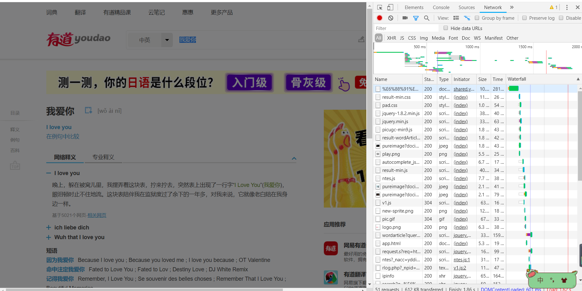This screenshot has height=291, width=582.
Task: Click the warning count indicator icon
Action: pyautogui.click(x=554, y=8)
